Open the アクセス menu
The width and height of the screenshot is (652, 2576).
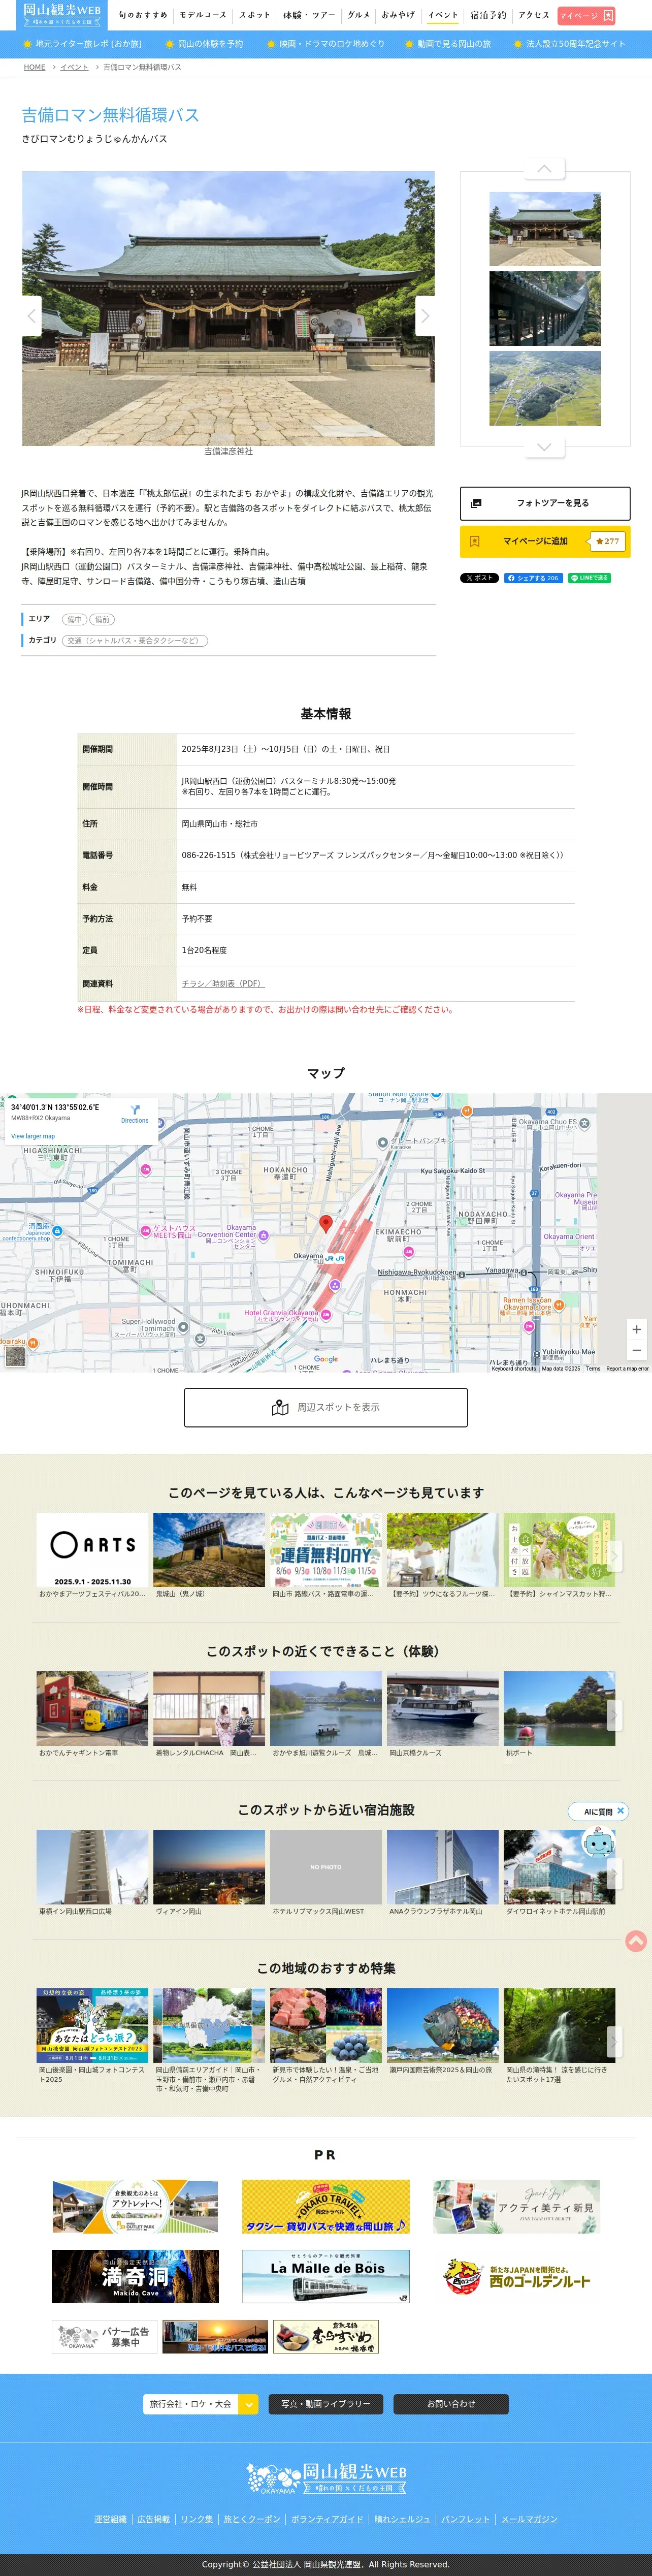[534, 15]
